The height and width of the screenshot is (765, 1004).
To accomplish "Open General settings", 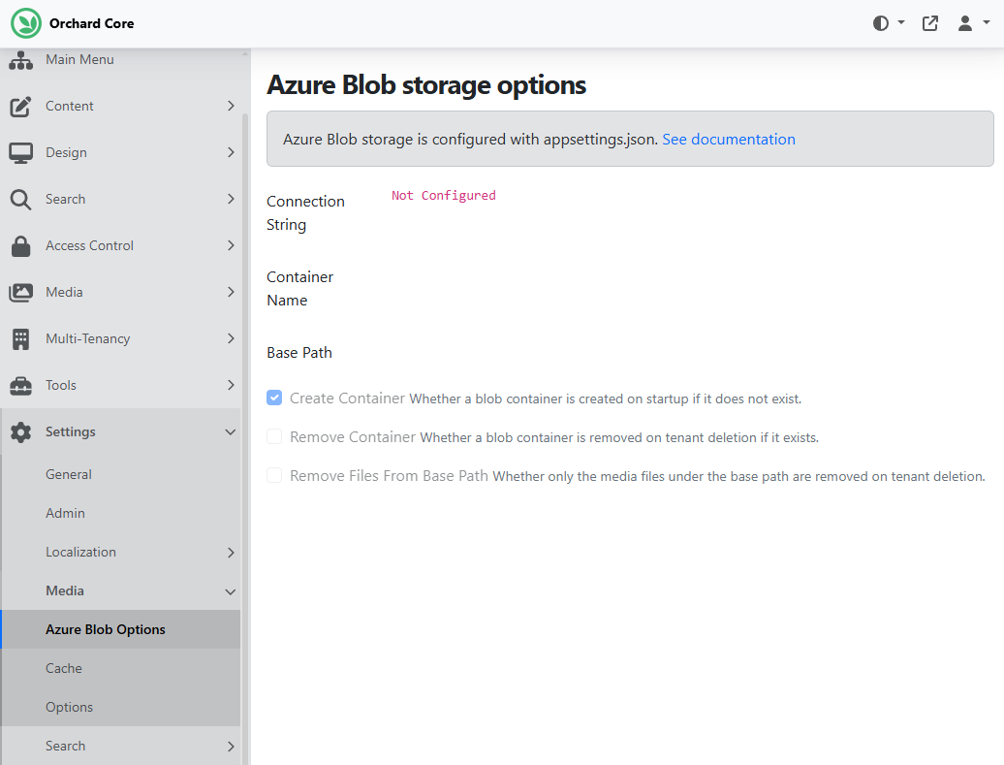I will pyautogui.click(x=69, y=475).
